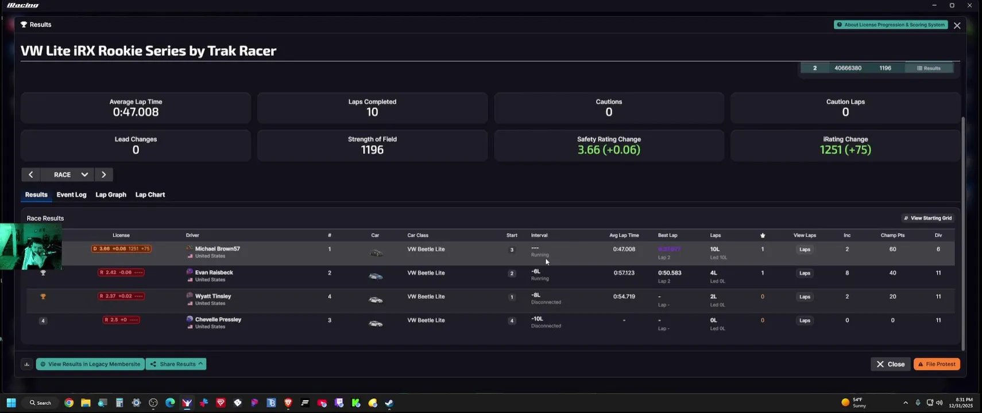
Task: Click driver name Michael Brown57
Action: 218,249
